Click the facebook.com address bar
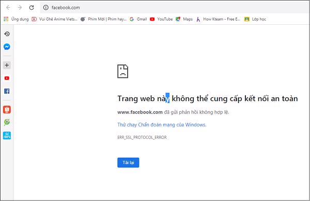This screenshot has height=201, width=310. point(175,8)
